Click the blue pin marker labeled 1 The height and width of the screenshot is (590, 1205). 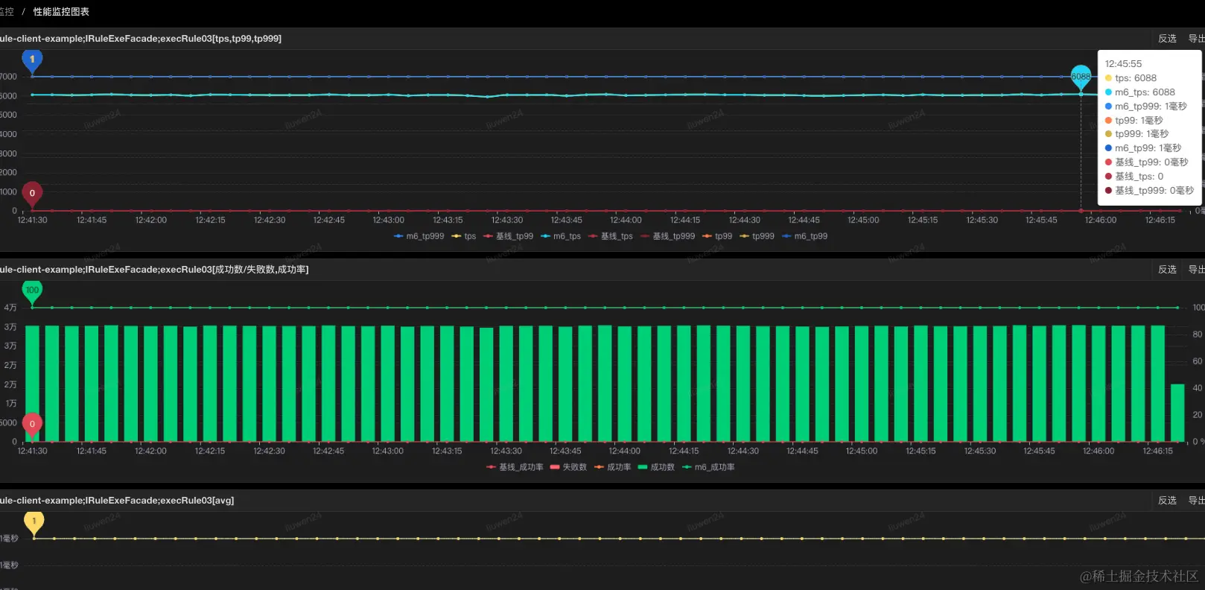point(32,60)
